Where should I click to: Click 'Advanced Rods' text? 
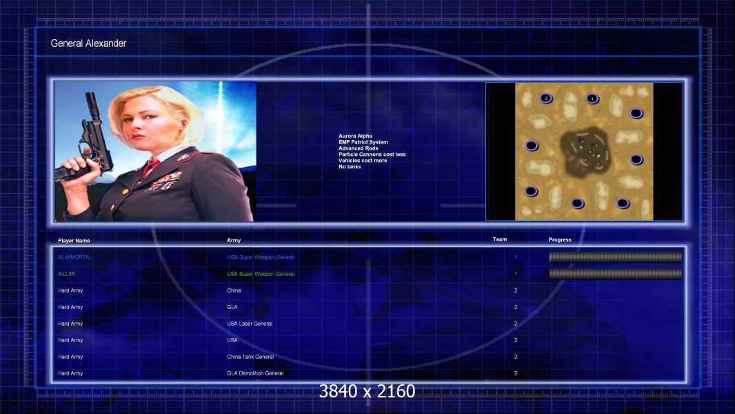[358, 148]
